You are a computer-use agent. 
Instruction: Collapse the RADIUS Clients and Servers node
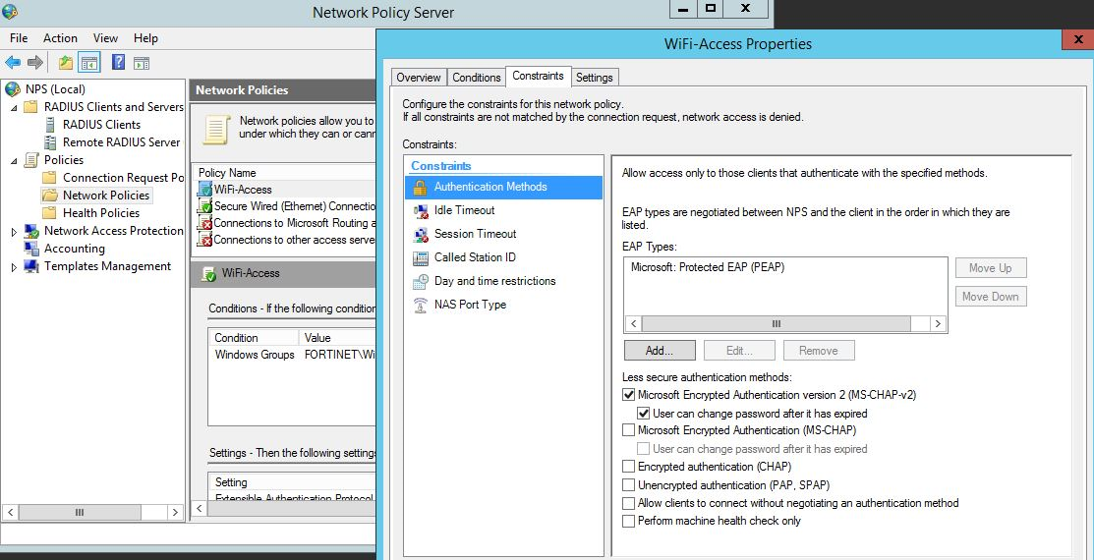tap(14, 107)
